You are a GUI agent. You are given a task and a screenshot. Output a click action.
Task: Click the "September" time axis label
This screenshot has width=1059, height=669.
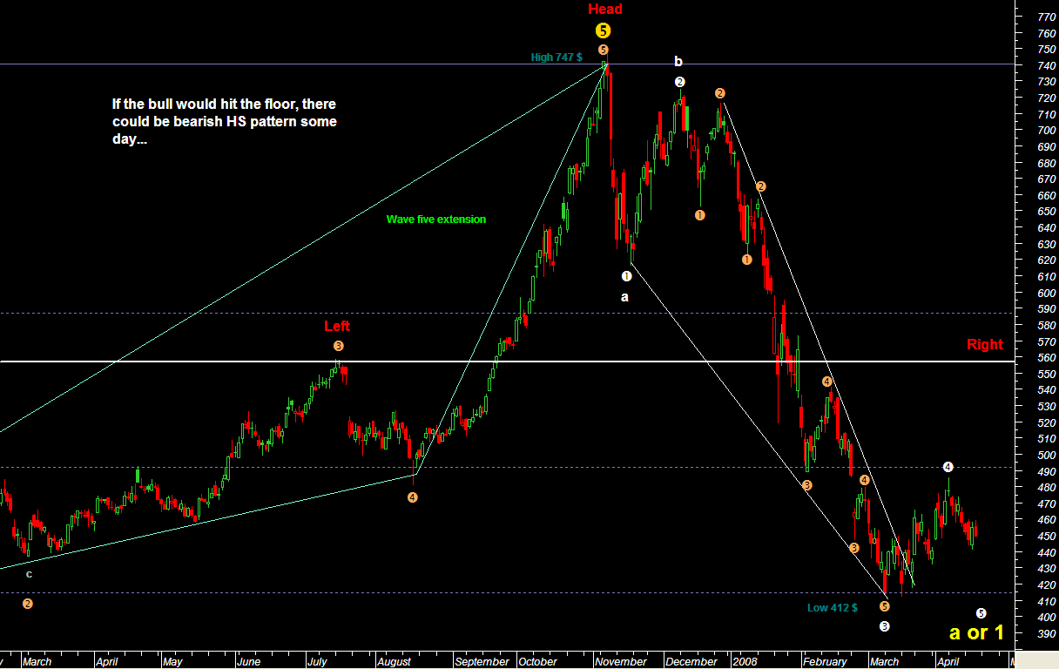point(482,662)
